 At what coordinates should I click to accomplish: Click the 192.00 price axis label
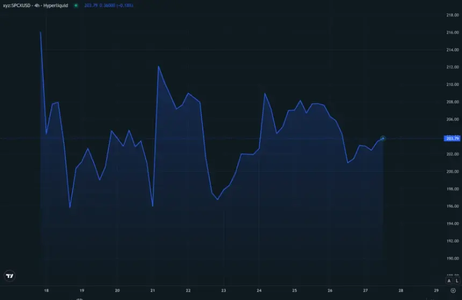[452, 241]
